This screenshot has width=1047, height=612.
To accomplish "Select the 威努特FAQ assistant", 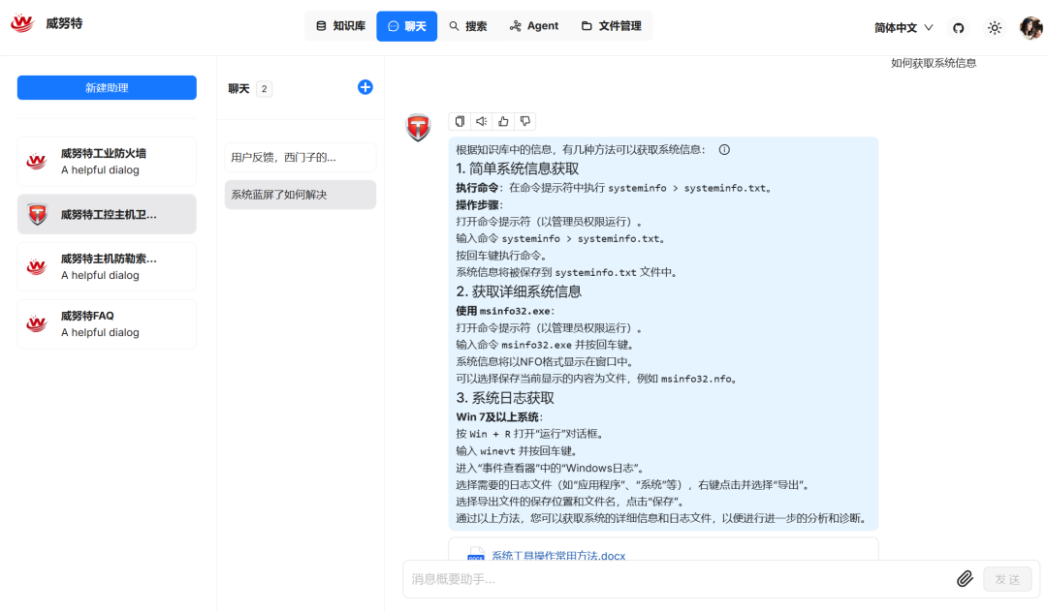I will 107,324.
